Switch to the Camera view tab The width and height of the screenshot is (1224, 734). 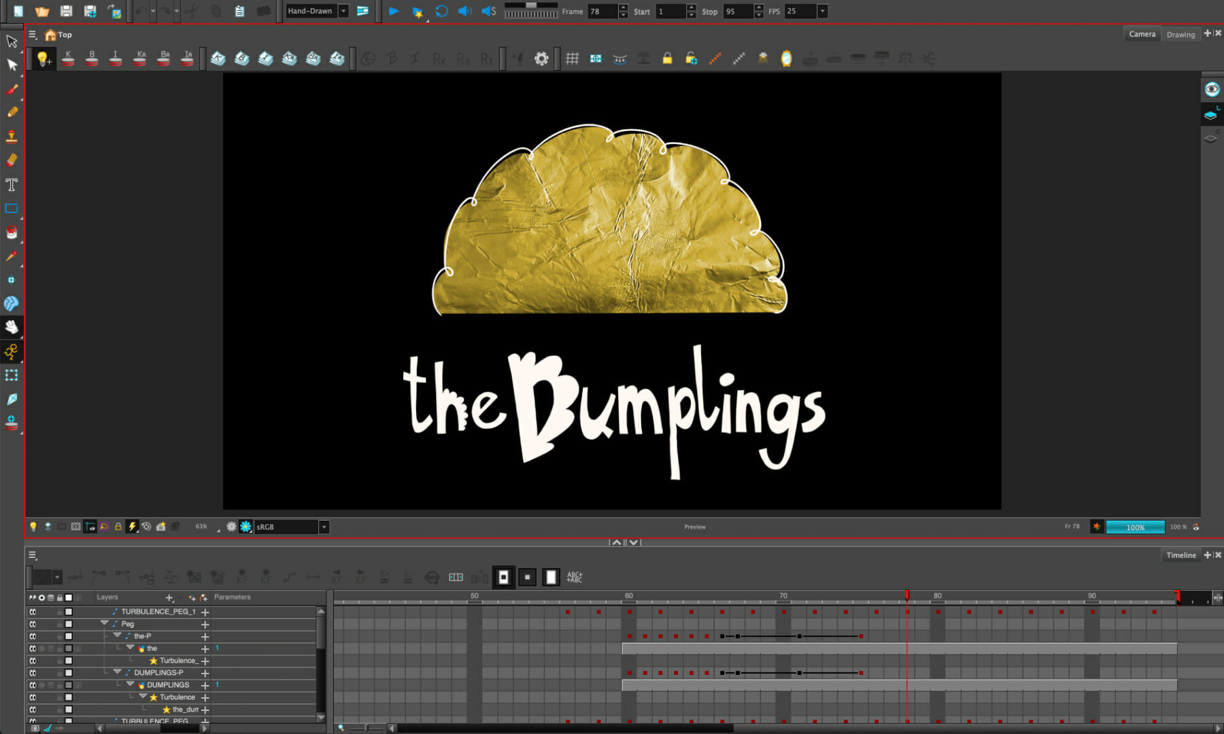[1142, 34]
